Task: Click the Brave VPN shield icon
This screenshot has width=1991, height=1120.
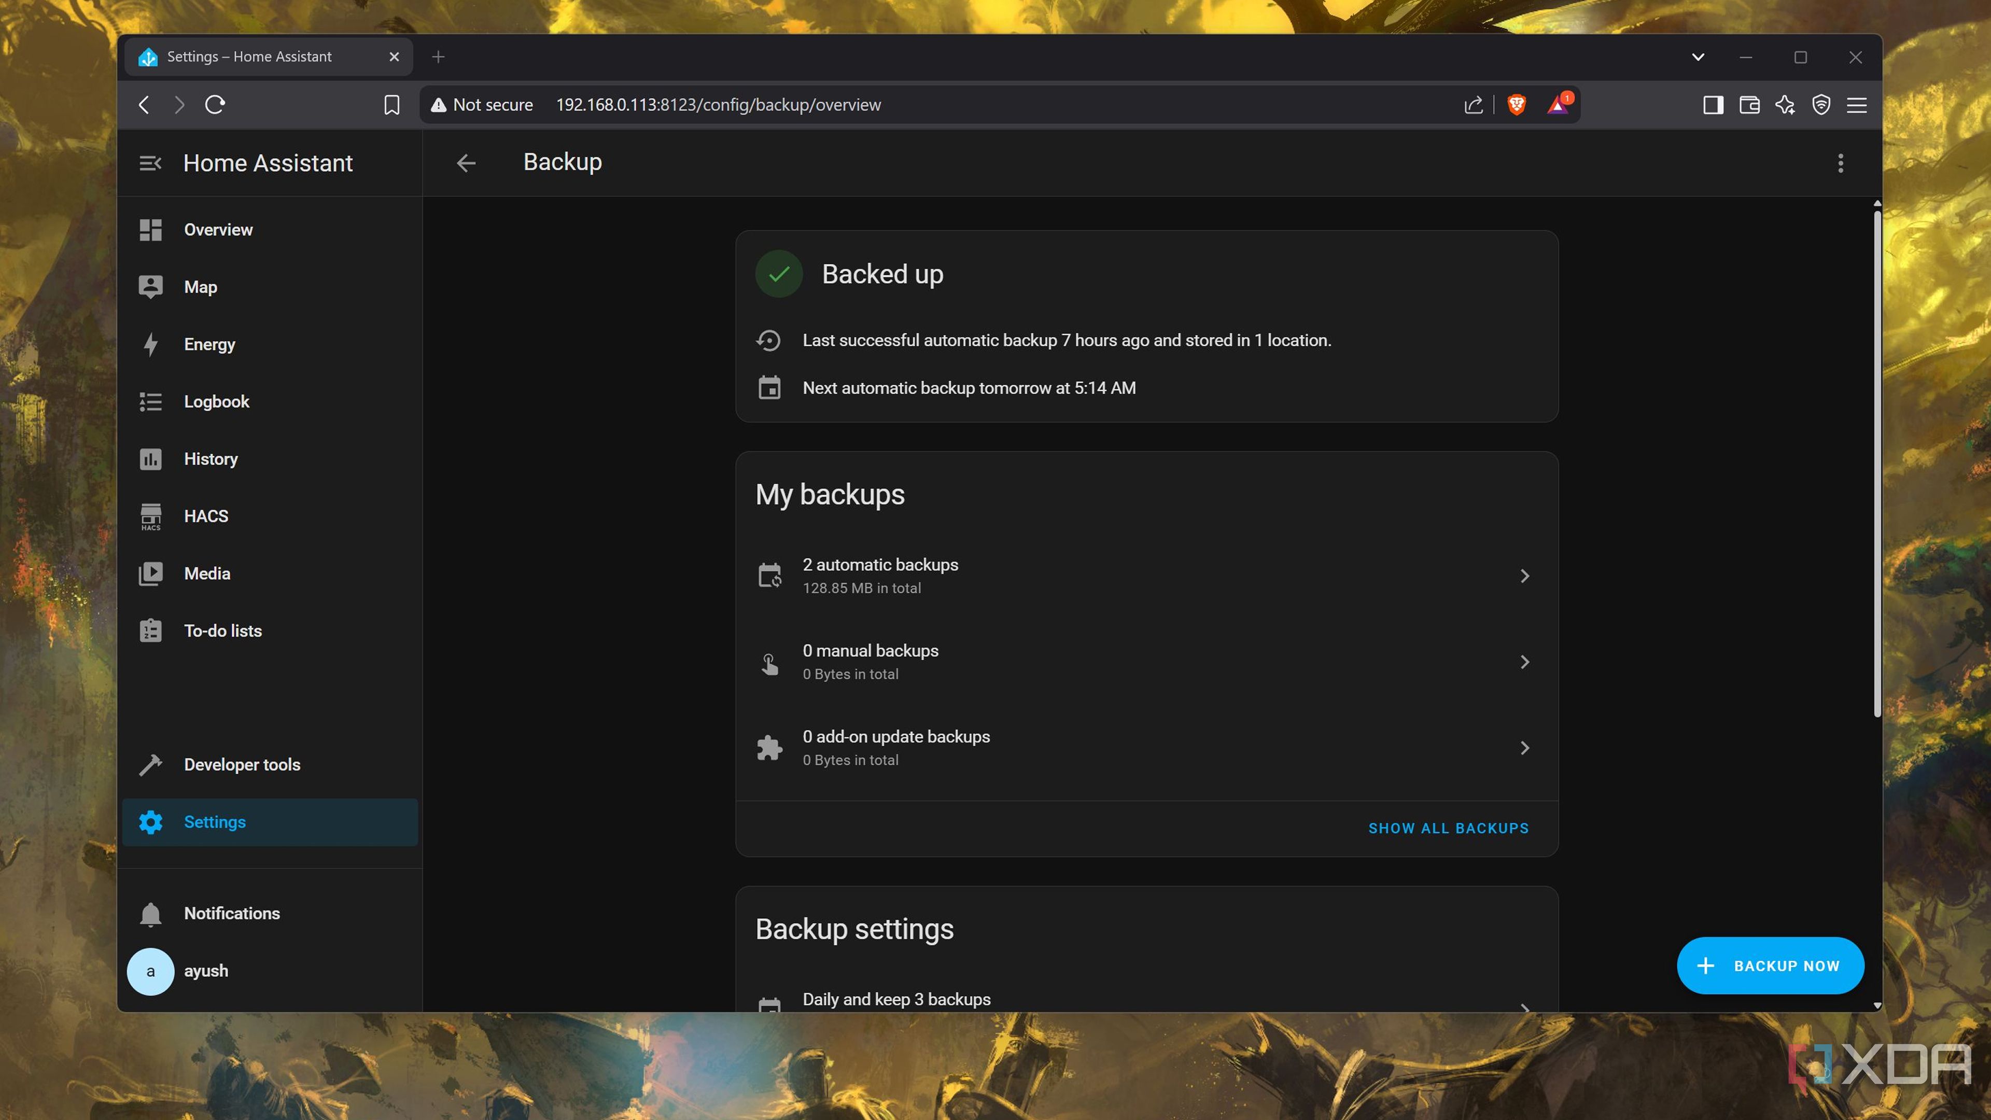Action: (1821, 104)
